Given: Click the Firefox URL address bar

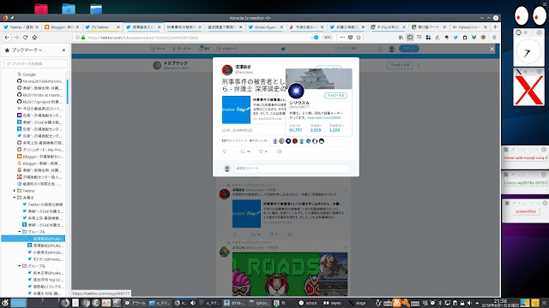Looking at the screenshot, I should click(196, 38).
